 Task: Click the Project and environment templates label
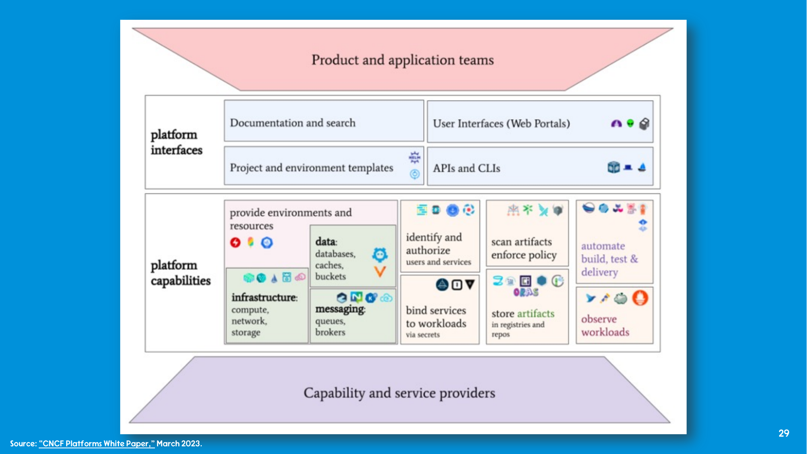(x=312, y=167)
